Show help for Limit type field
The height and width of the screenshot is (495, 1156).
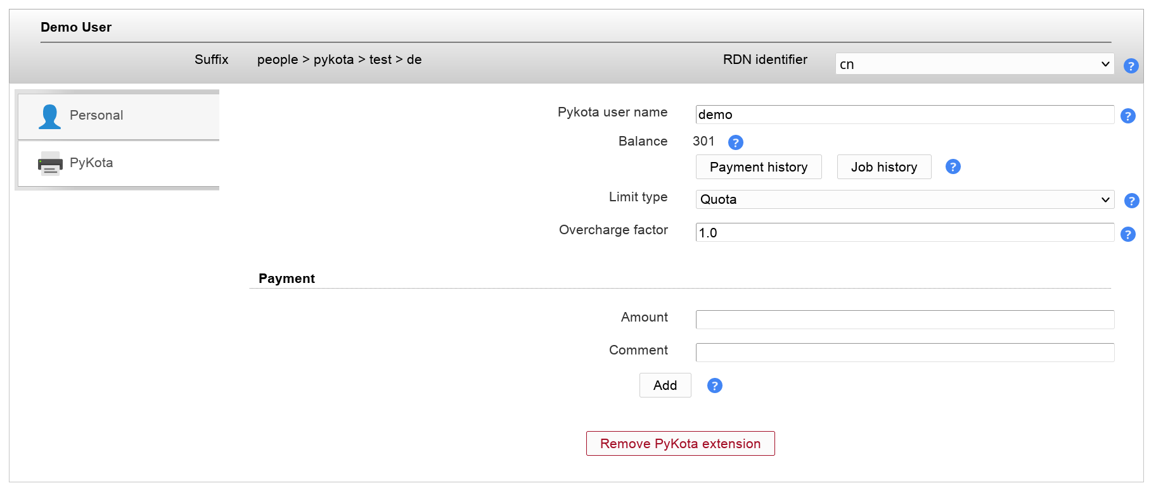point(1131,201)
